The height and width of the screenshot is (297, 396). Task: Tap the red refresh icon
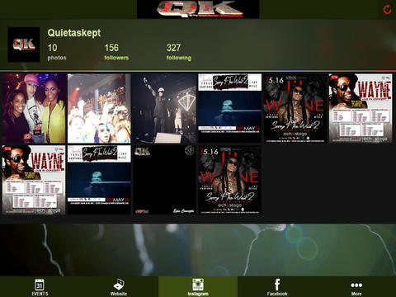387,10
